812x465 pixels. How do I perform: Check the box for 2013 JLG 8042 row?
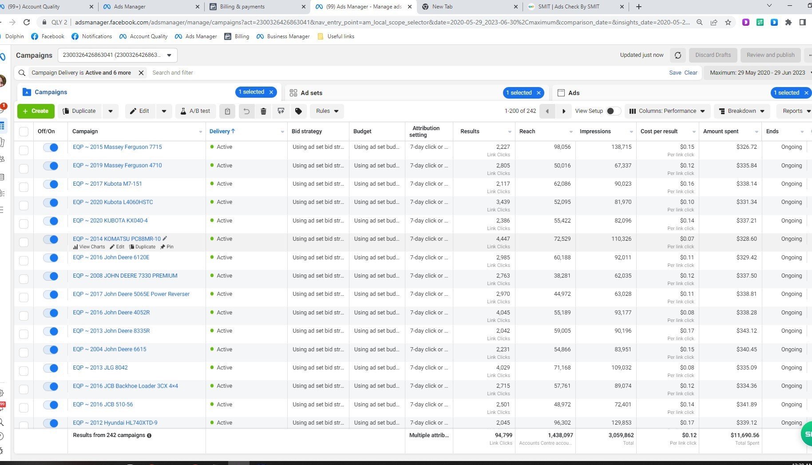(24, 371)
